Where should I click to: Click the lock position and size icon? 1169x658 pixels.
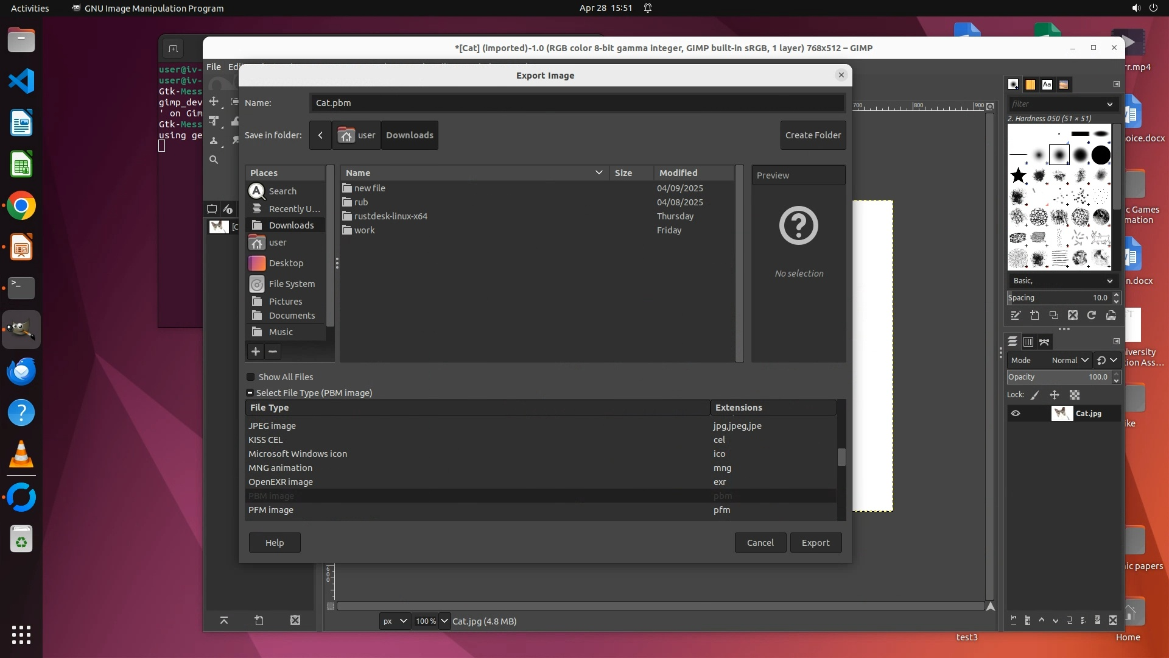[1055, 395]
